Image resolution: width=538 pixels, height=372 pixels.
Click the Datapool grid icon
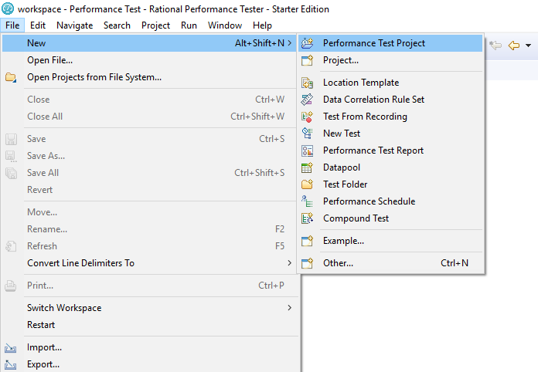tap(307, 167)
